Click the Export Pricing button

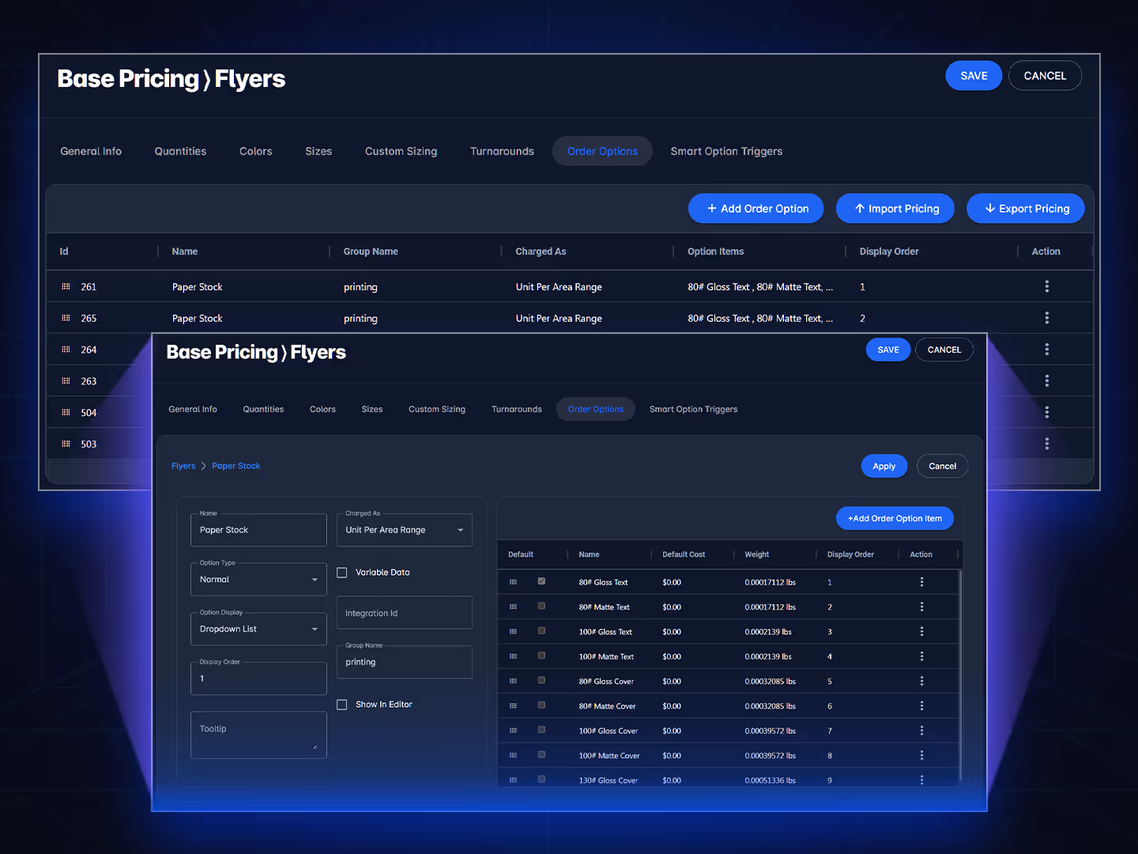[1025, 208]
